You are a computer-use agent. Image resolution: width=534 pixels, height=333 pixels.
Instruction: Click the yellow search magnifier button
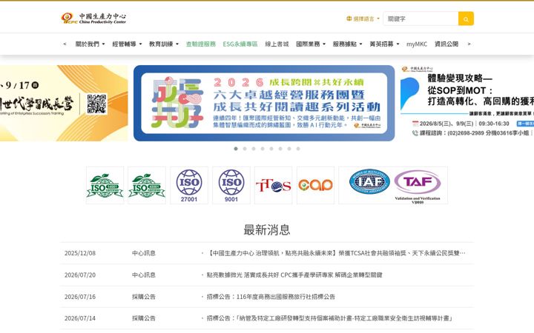466,18
